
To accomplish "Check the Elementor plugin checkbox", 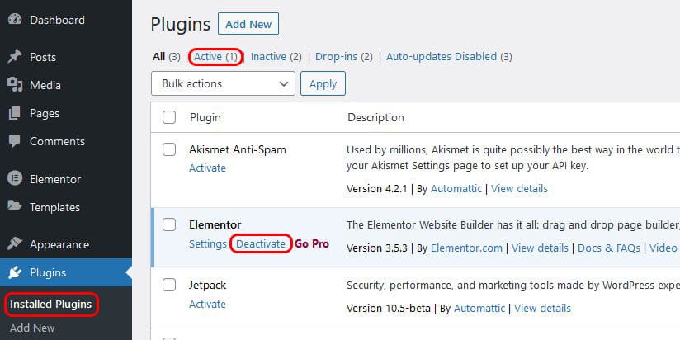I will (169, 224).
